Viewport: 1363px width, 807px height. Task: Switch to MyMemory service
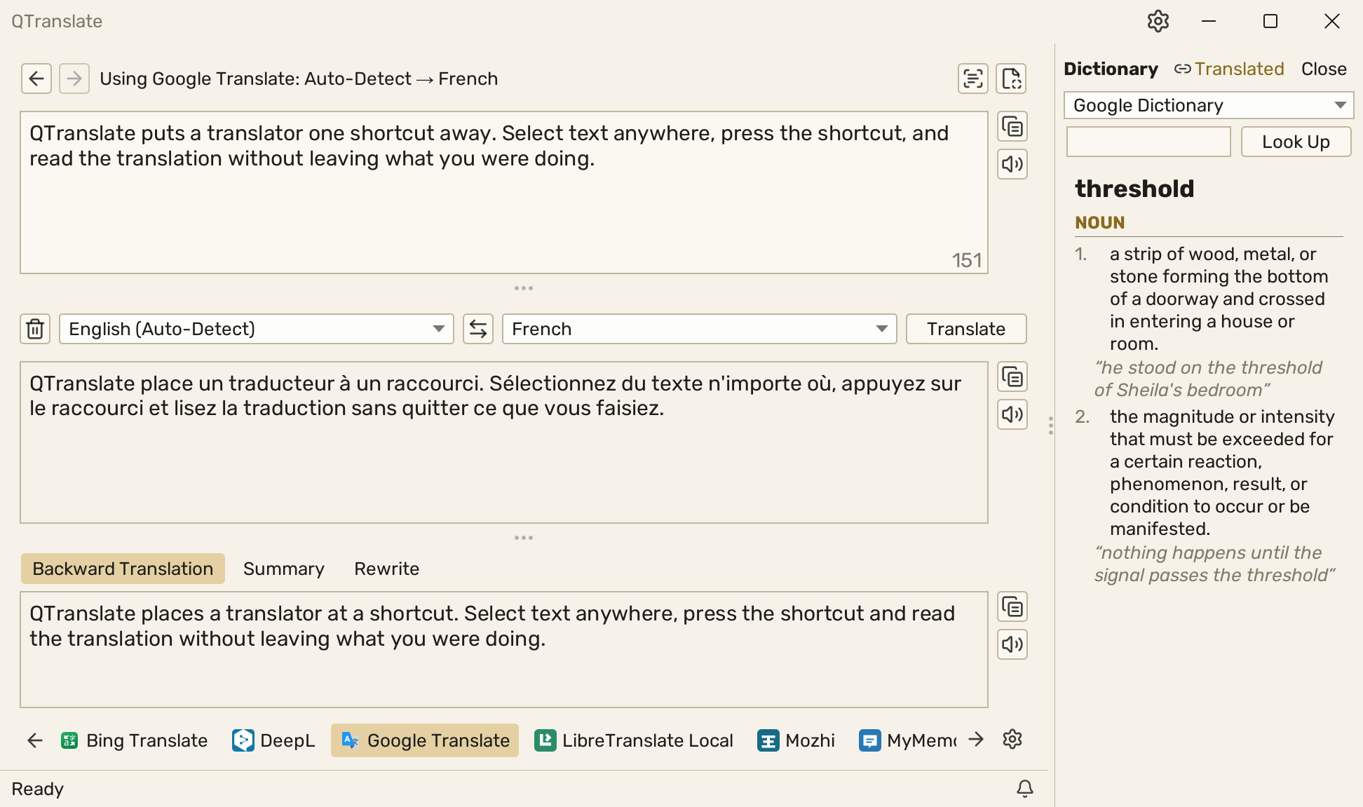click(907, 740)
